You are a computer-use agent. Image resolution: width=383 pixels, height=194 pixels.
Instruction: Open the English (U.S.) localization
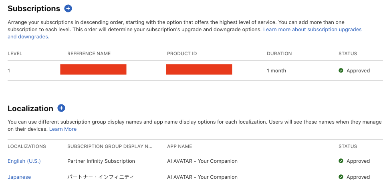[x=24, y=161]
